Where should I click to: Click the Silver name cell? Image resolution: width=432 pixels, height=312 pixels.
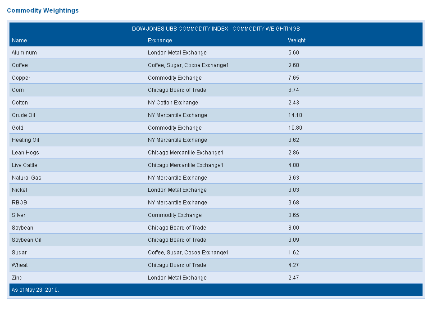point(18,215)
